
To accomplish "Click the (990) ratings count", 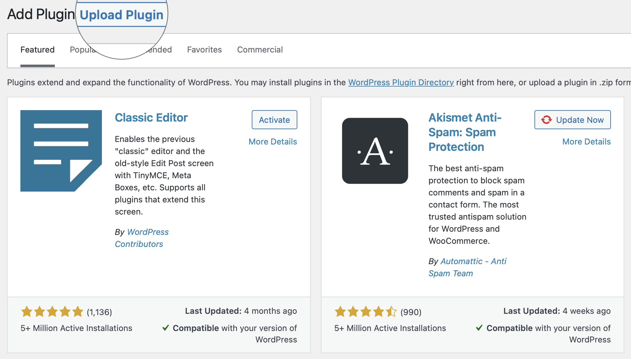I will tap(411, 312).
